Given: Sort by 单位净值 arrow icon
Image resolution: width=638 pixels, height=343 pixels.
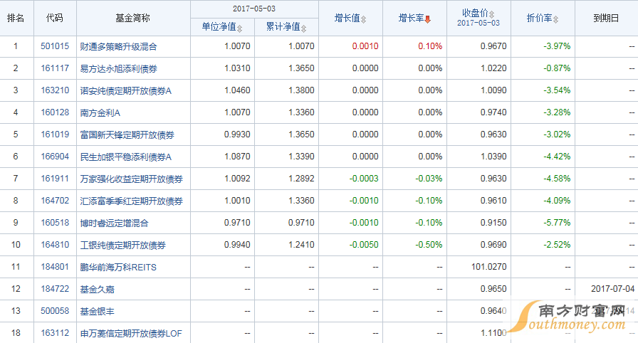Looking at the screenshot, I should [240, 28].
